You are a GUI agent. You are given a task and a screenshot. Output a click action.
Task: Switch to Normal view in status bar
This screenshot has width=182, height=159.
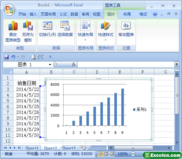100,154
